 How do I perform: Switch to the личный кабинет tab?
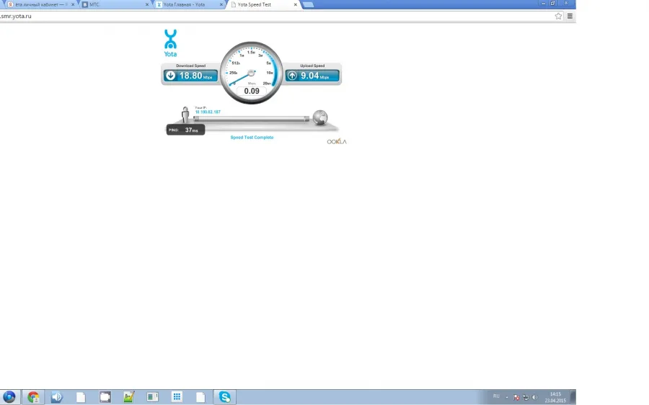click(x=40, y=4)
